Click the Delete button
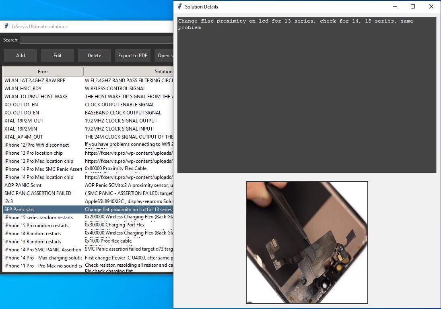Image resolution: width=441 pixels, height=309 pixels. [95, 56]
